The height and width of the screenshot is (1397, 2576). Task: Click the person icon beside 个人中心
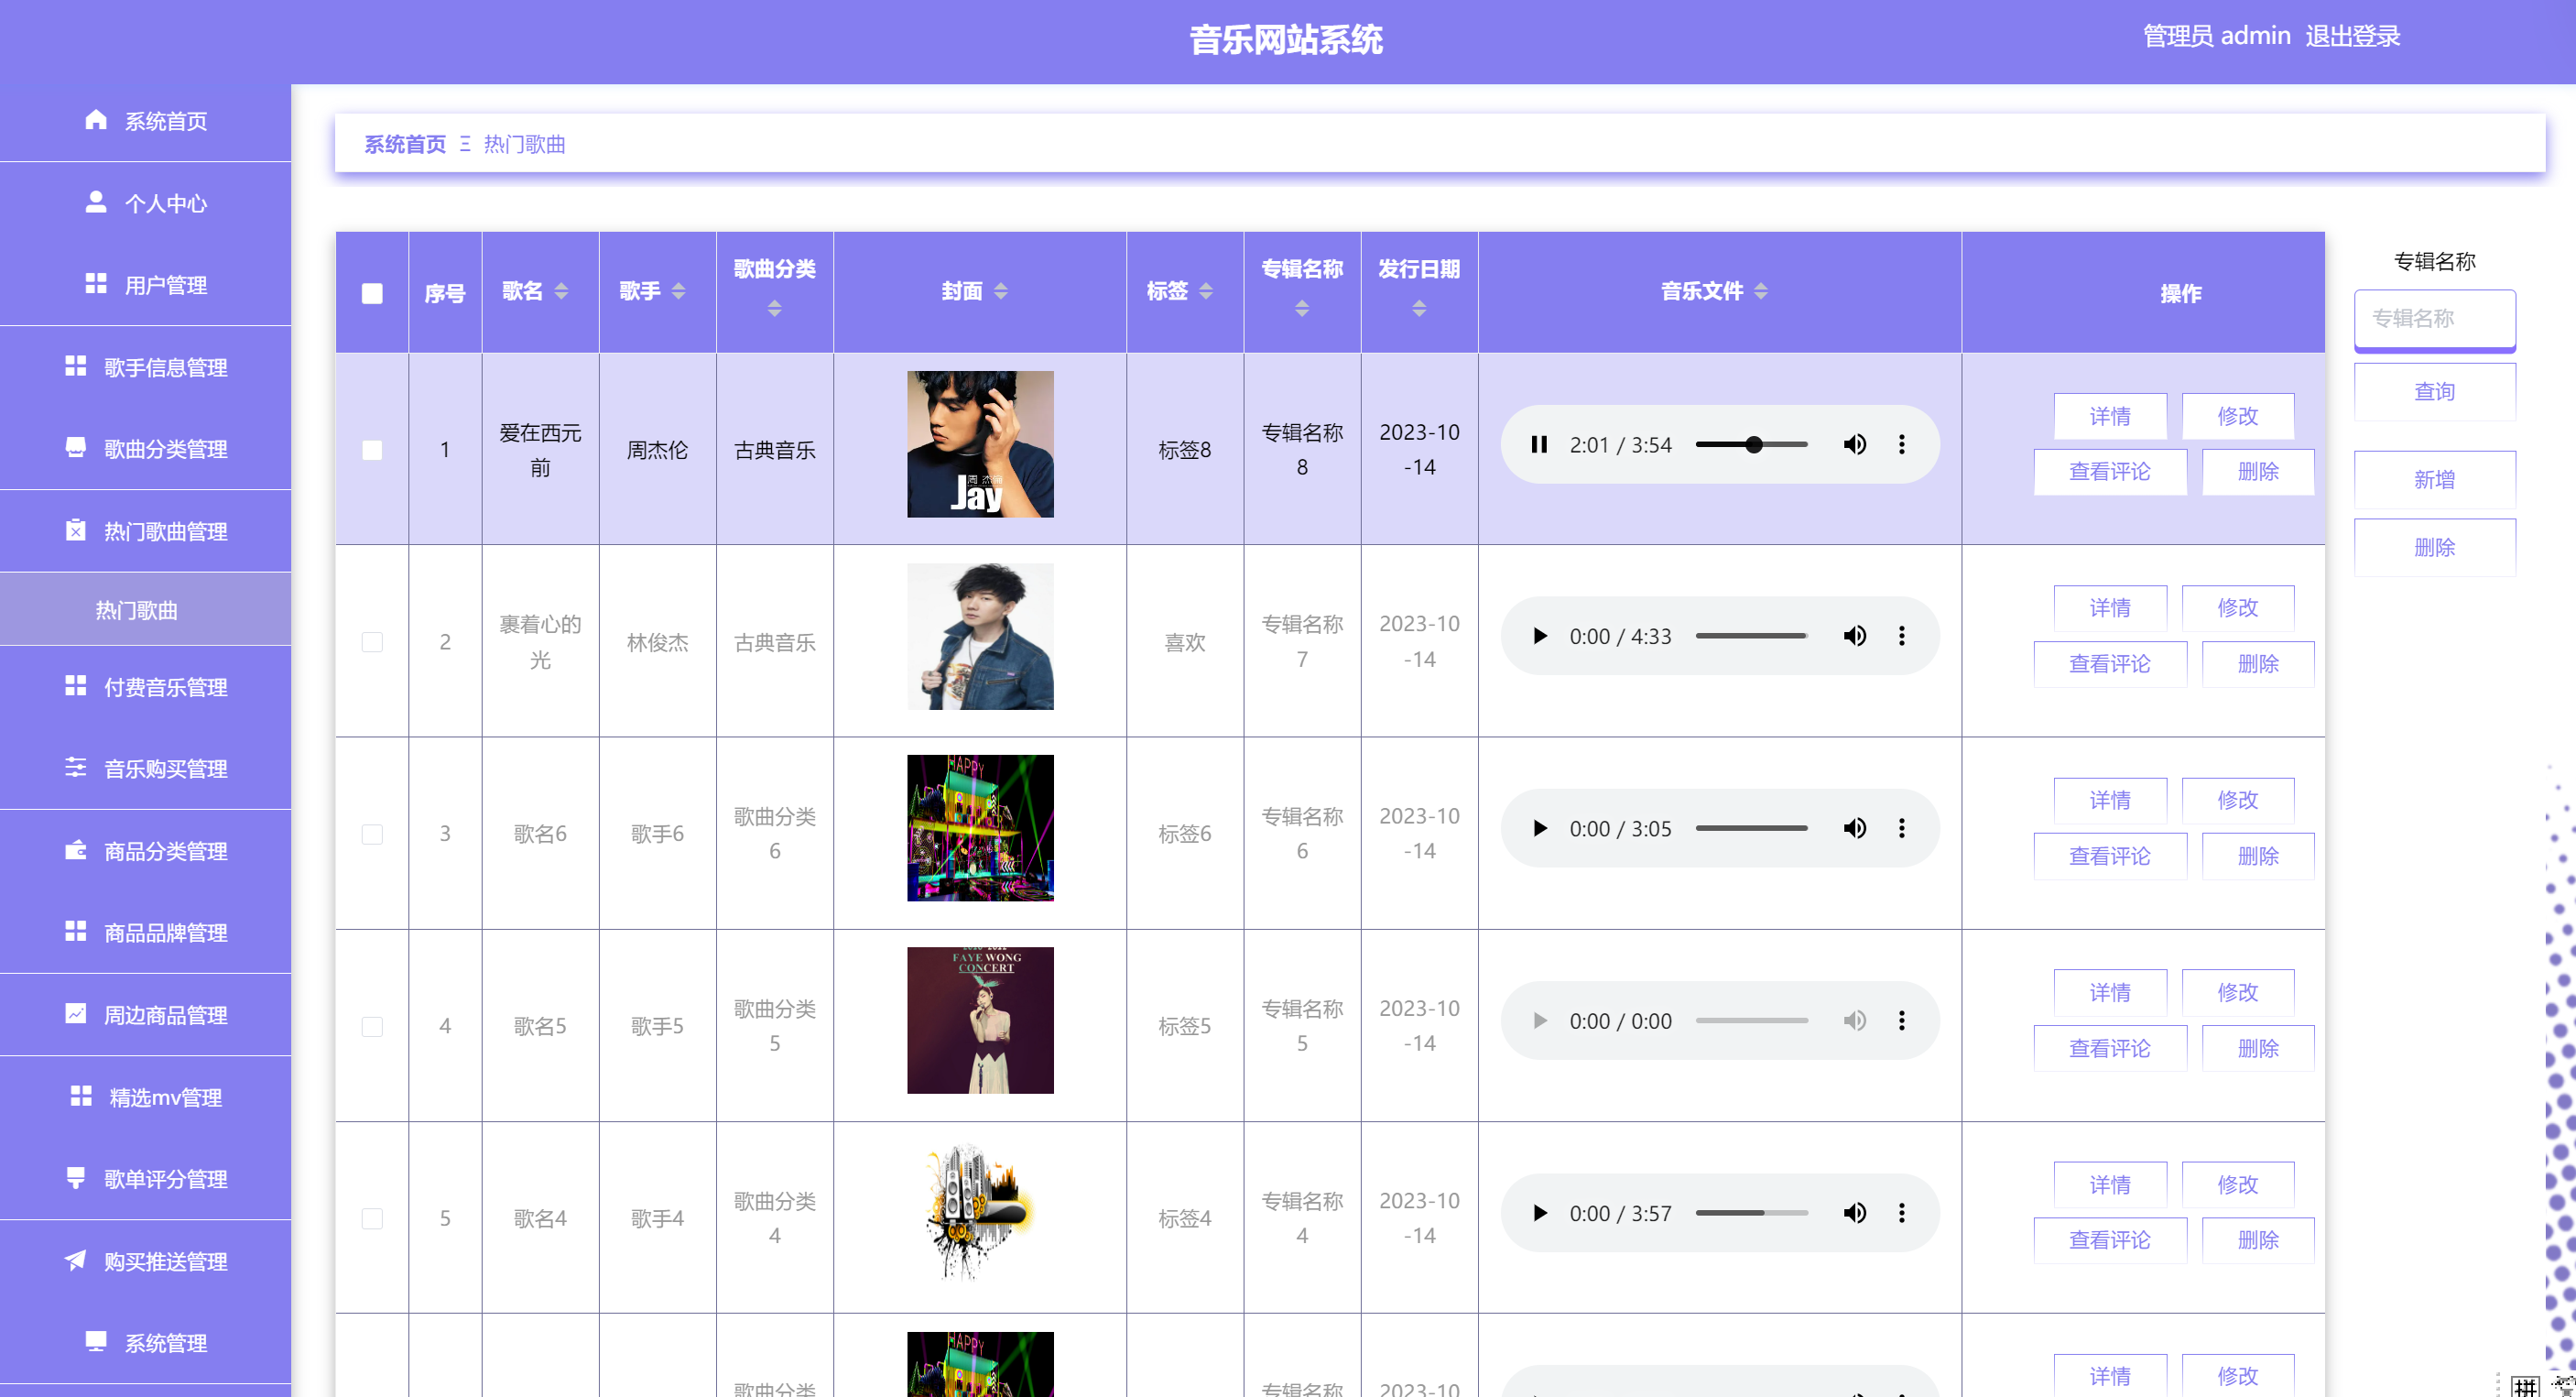96,202
